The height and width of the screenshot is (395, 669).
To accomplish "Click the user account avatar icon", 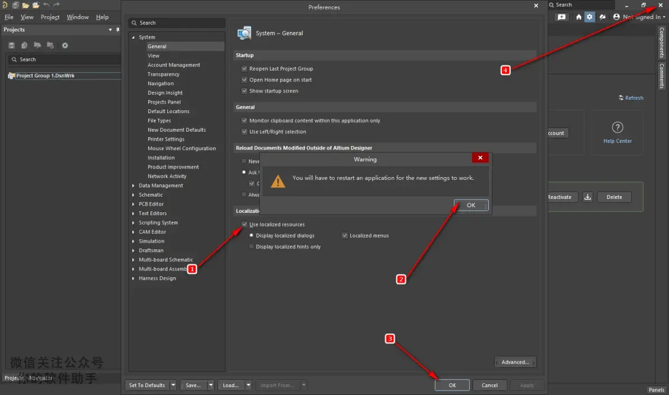I will pos(616,17).
